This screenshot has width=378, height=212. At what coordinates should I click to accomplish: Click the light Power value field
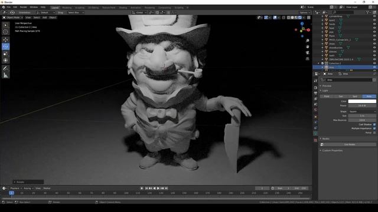pos(362,105)
